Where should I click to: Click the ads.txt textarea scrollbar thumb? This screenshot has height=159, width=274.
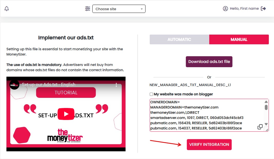tap(266, 107)
